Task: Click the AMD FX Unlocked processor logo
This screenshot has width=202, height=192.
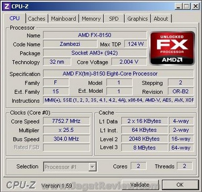Action: click(x=172, y=48)
